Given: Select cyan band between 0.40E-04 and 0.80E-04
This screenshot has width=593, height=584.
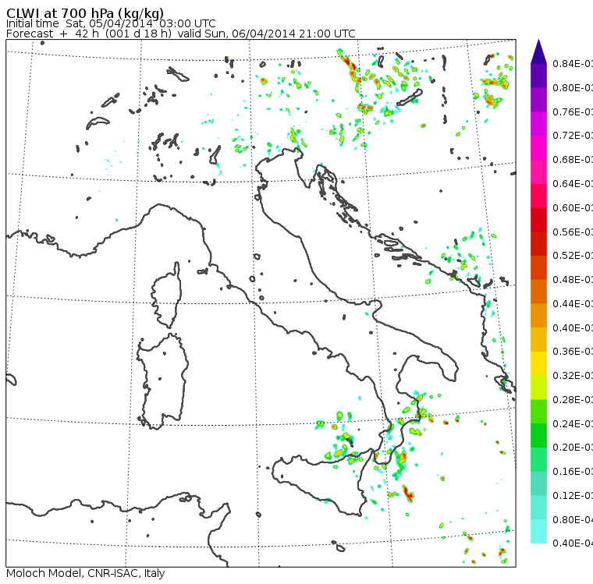Looking at the screenshot, I should [538, 532].
